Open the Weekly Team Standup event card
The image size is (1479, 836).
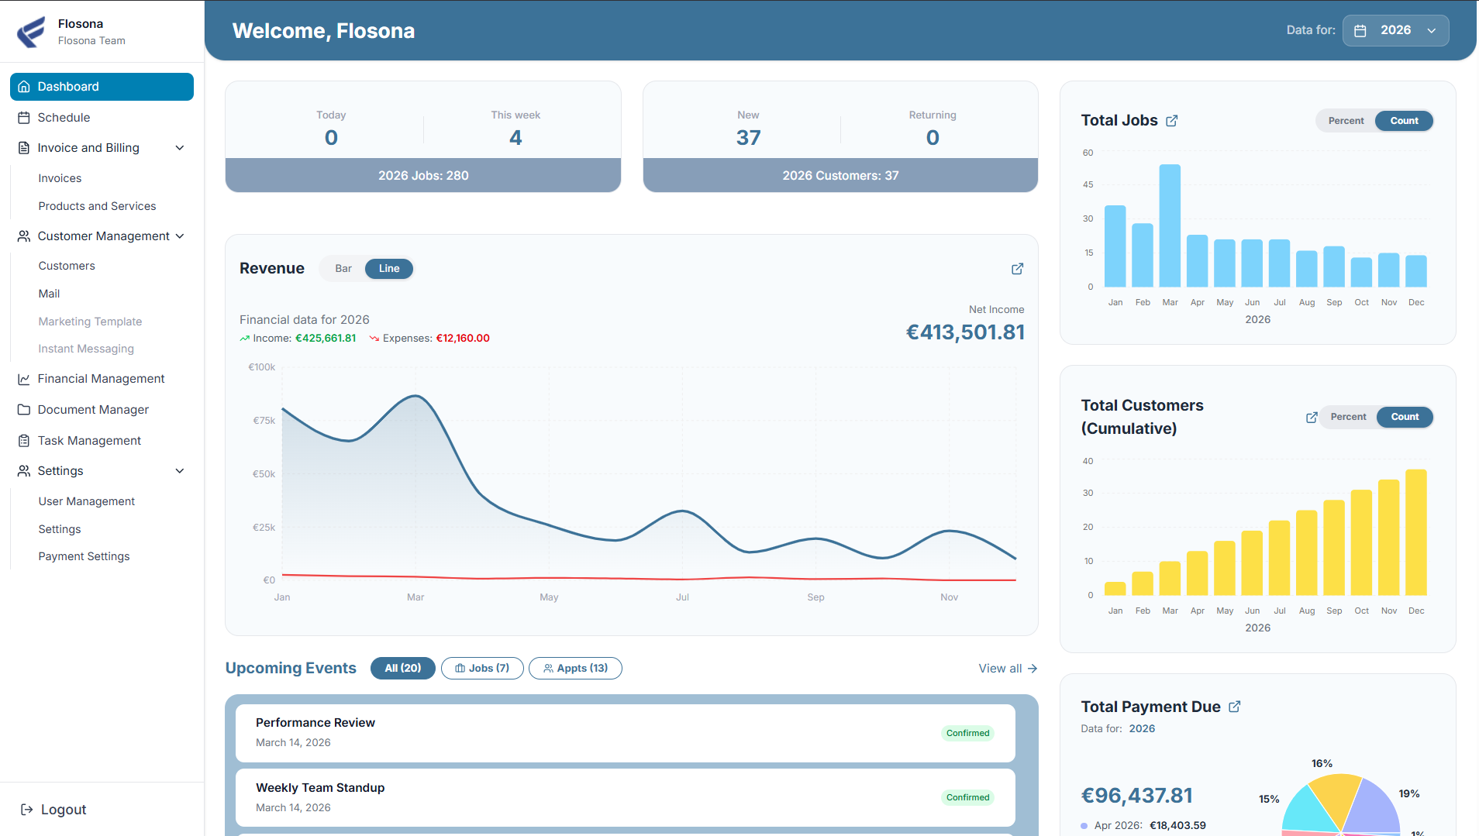[x=626, y=798]
